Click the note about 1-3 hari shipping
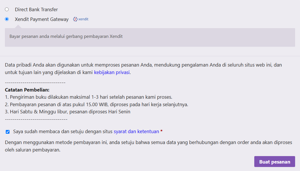 (x=89, y=97)
